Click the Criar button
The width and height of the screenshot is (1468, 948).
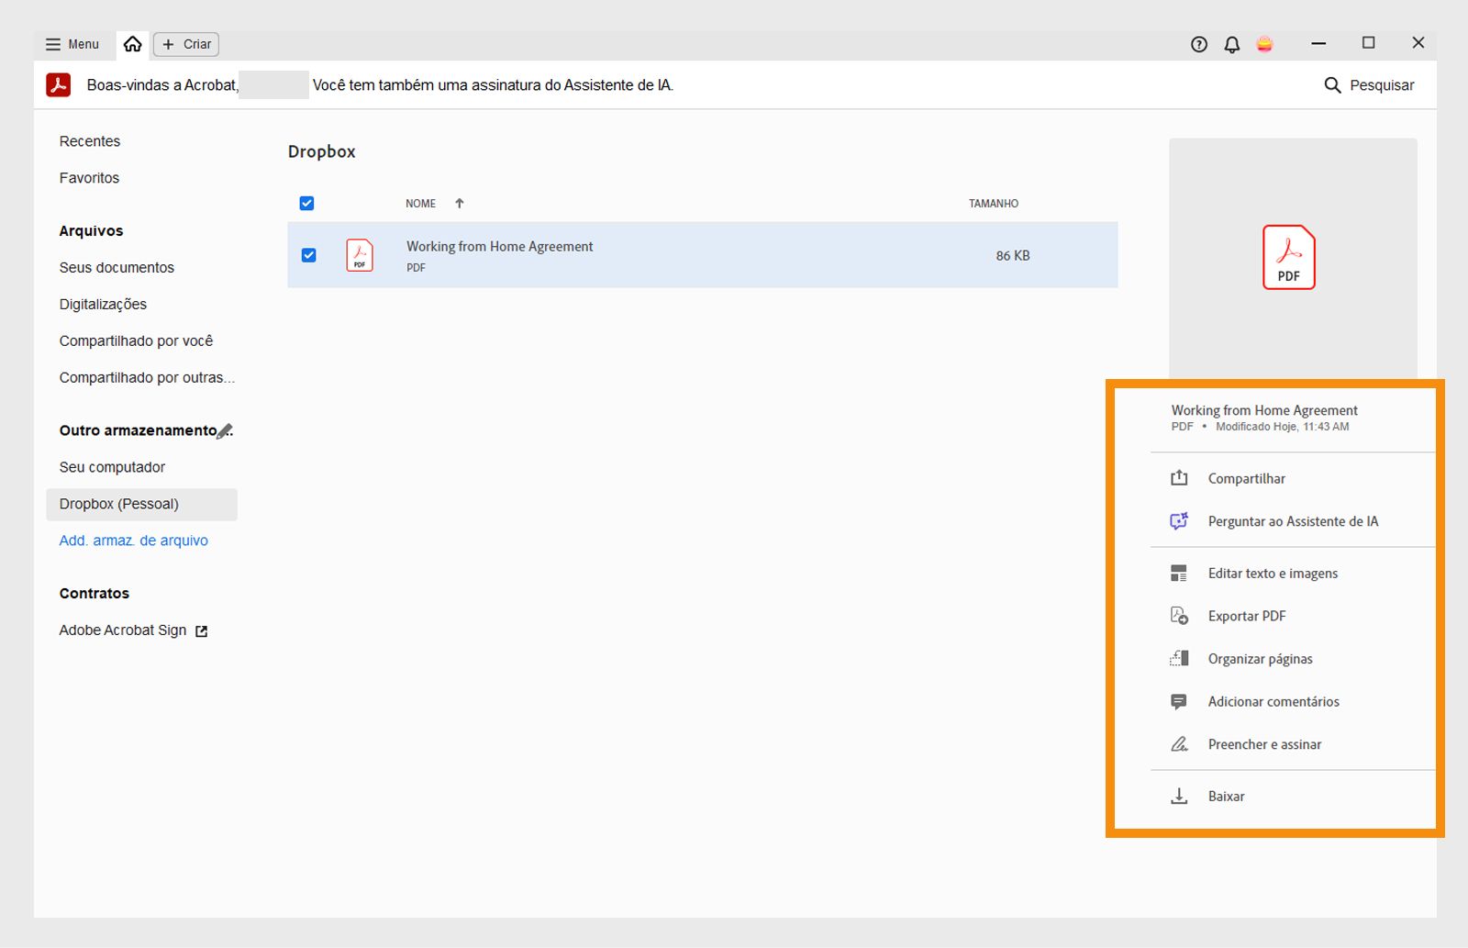click(187, 44)
